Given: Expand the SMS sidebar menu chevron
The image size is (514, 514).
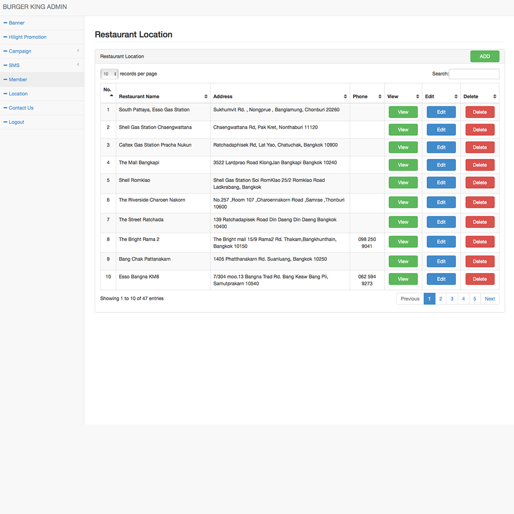Looking at the screenshot, I should [78, 65].
